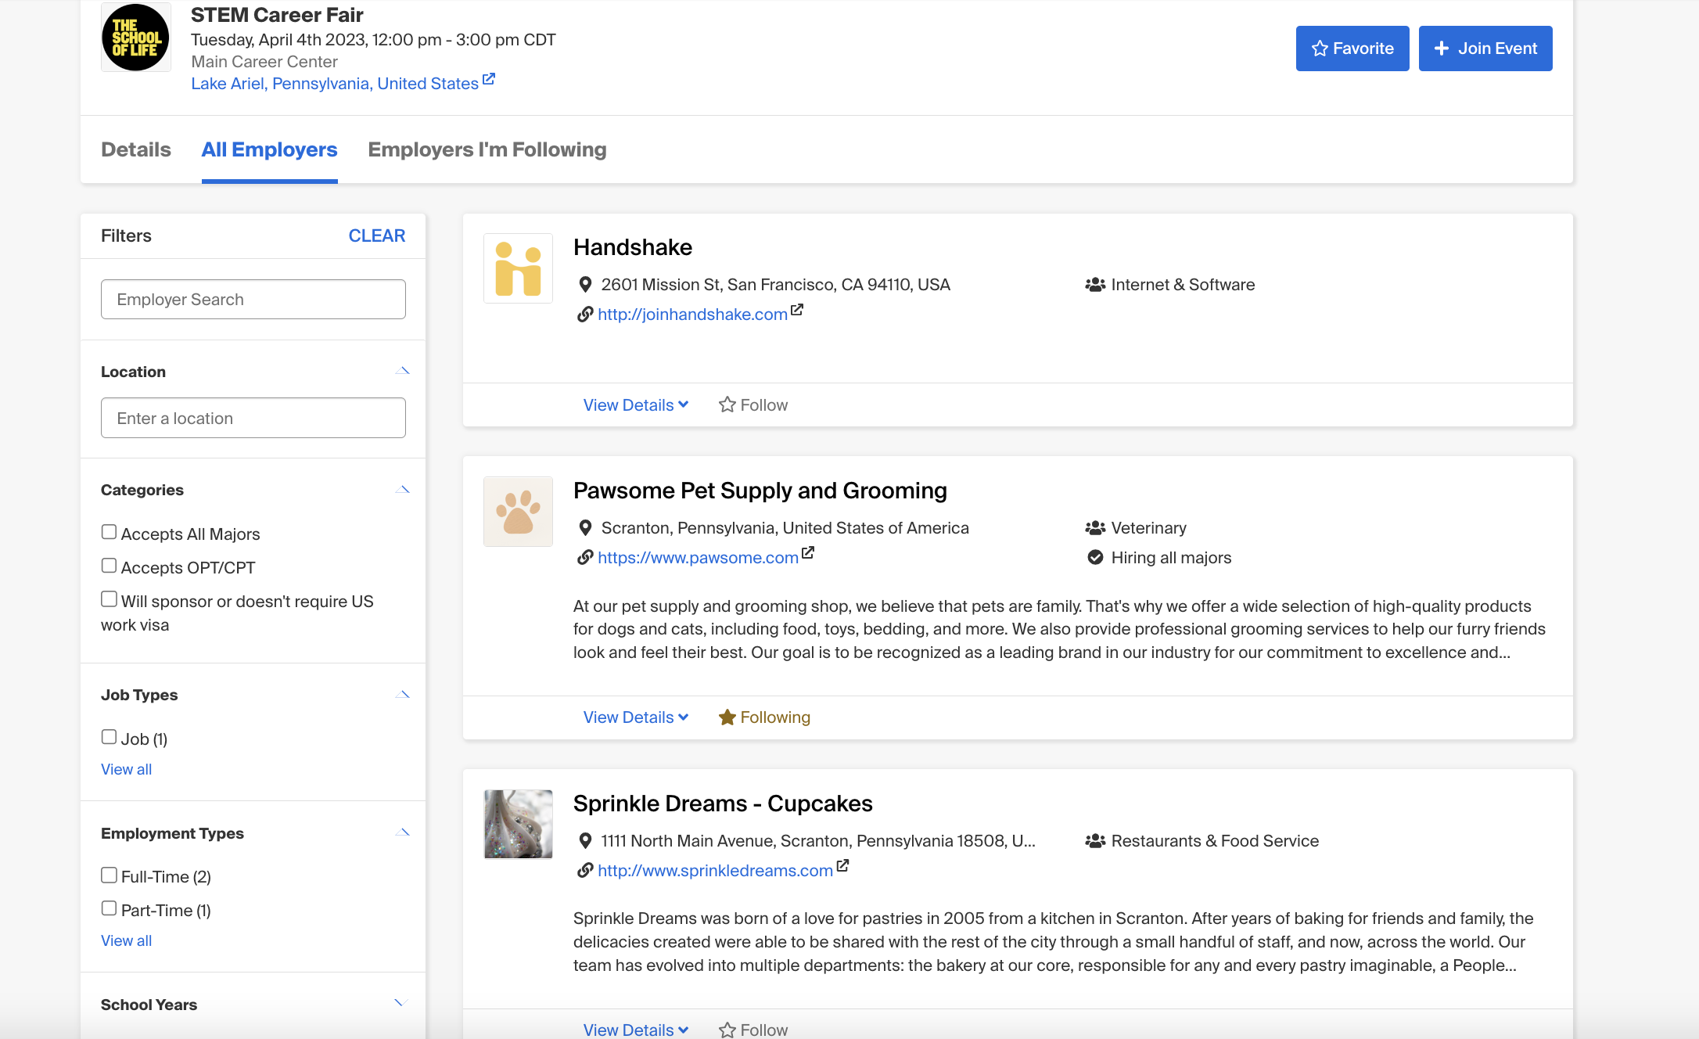The width and height of the screenshot is (1699, 1039).
Task: Click external link icon after sprinkledreams.com
Action: click(x=842, y=866)
